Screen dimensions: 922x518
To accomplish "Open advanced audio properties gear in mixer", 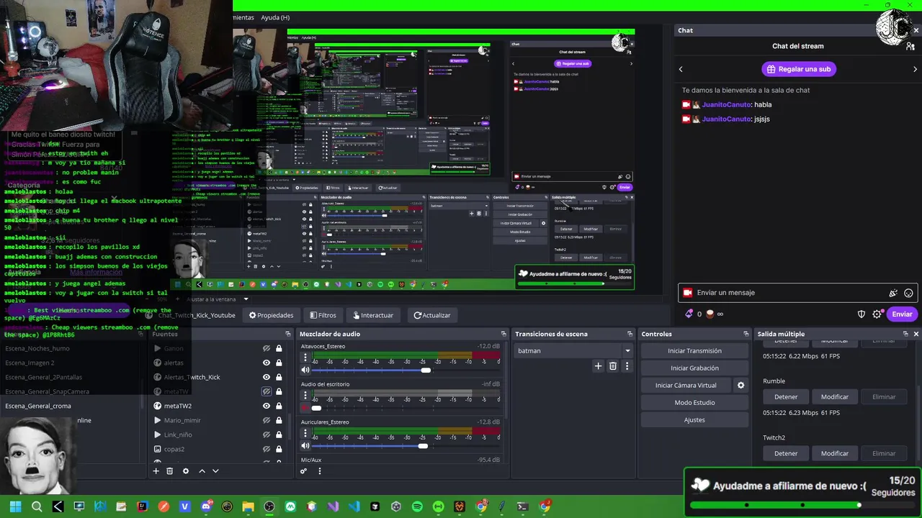I will tap(303, 471).
